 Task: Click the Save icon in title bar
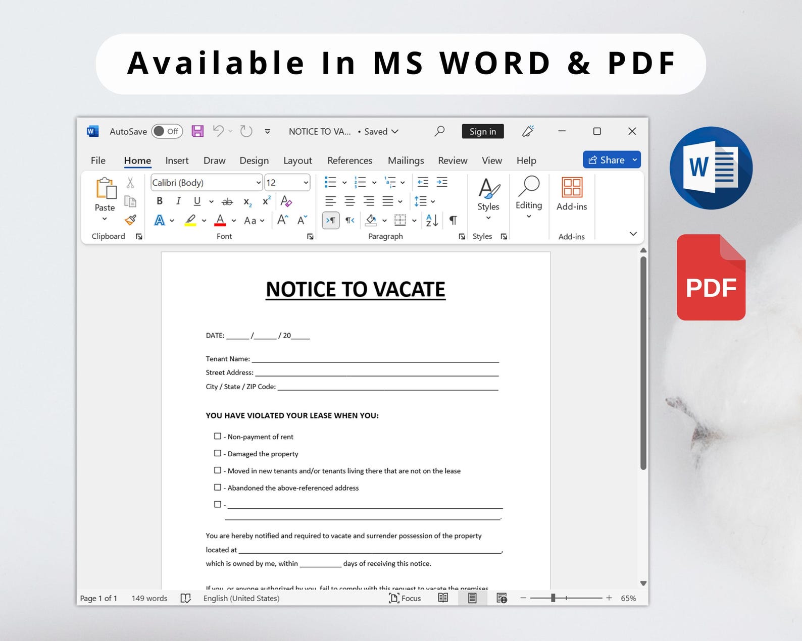pos(197,131)
